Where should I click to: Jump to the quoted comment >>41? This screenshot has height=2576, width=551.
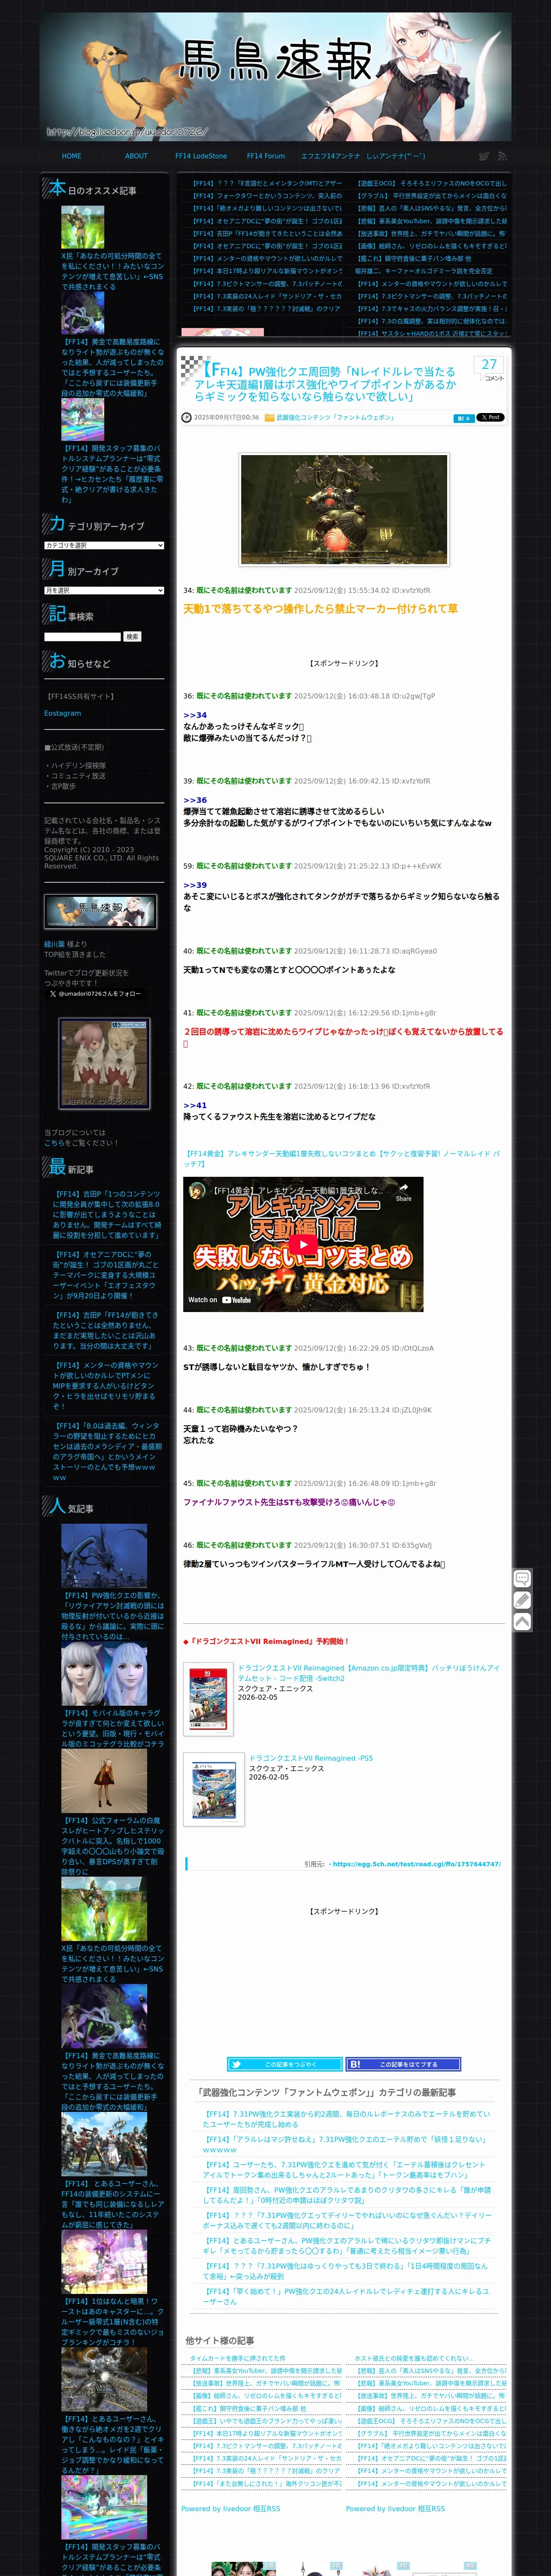pyautogui.click(x=195, y=1105)
